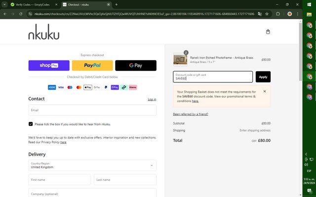Click the address bar URL
This screenshot has height=197, width=316.
click(x=144, y=14)
